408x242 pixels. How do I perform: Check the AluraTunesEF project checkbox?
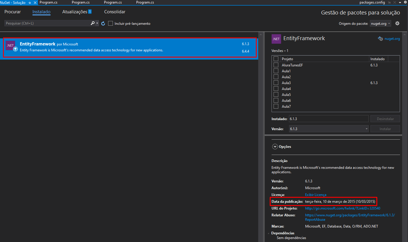coord(276,65)
